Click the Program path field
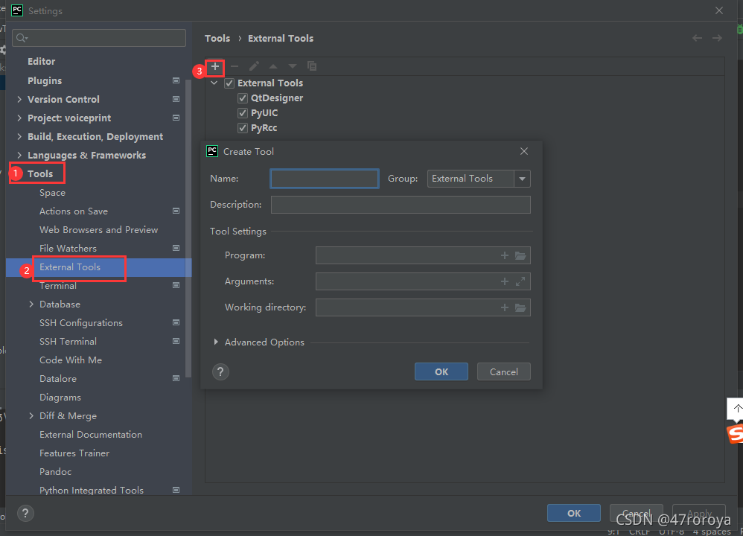This screenshot has height=536, width=743. tap(423, 255)
